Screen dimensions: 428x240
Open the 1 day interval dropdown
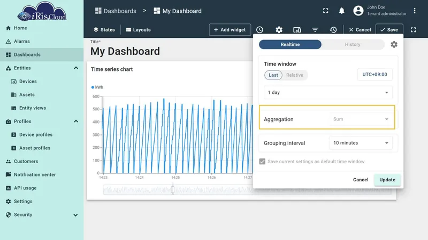[x=328, y=92]
